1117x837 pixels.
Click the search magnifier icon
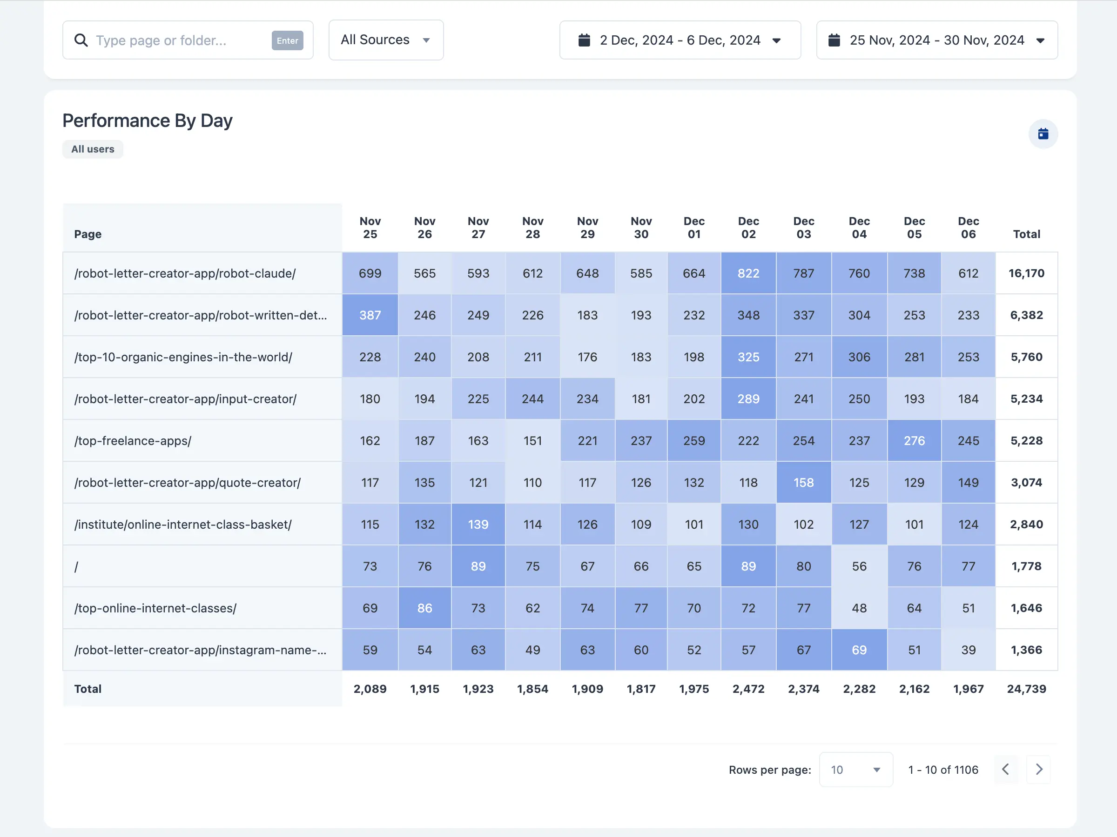(81, 40)
